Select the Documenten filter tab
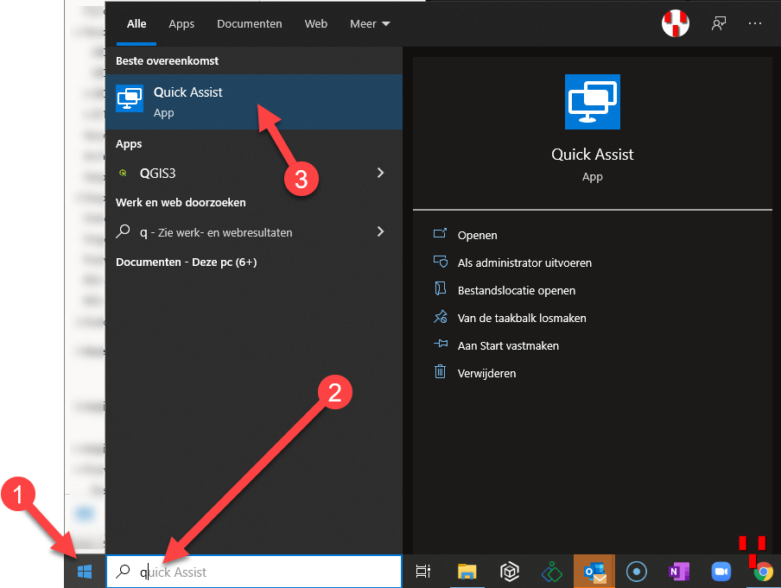 (249, 23)
